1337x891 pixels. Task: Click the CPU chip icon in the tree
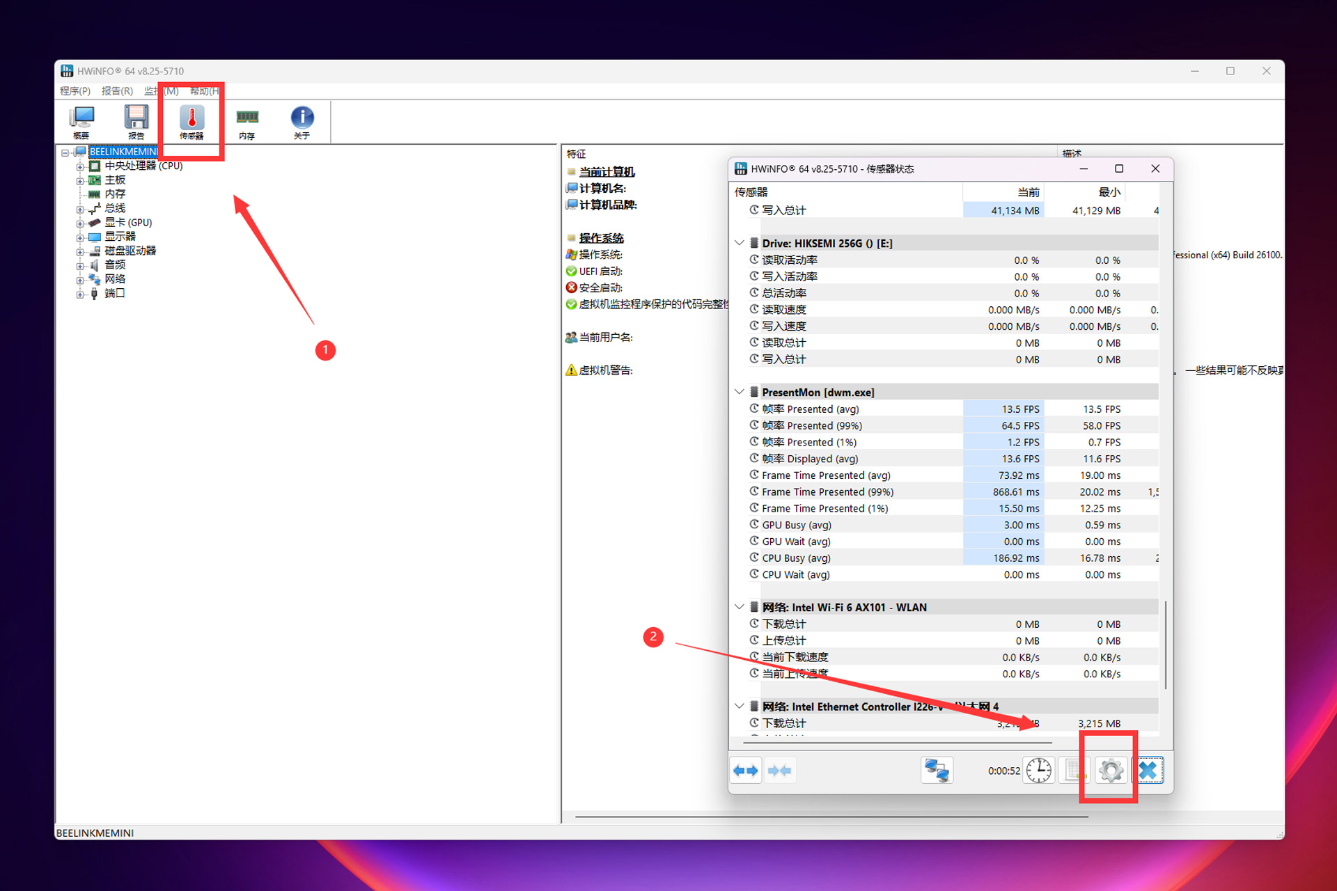(x=94, y=166)
